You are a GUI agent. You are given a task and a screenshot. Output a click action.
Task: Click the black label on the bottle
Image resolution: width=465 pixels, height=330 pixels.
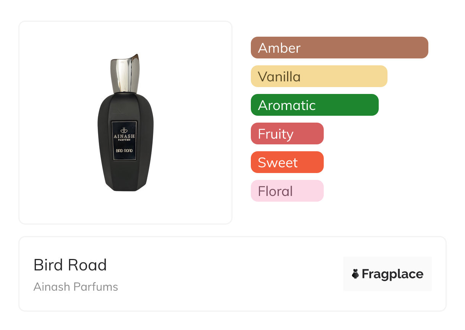[124, 141]
